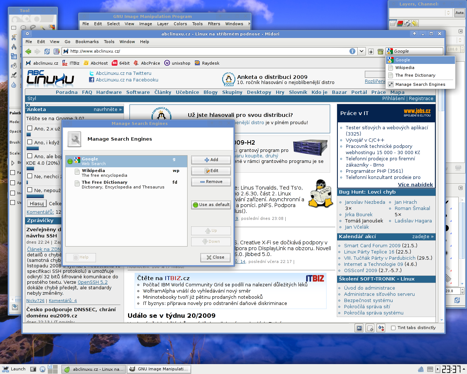Viewport: 467px width, 374px height.
Task: Click the web browser globe icon in panel
Action: tap(42, 369)
